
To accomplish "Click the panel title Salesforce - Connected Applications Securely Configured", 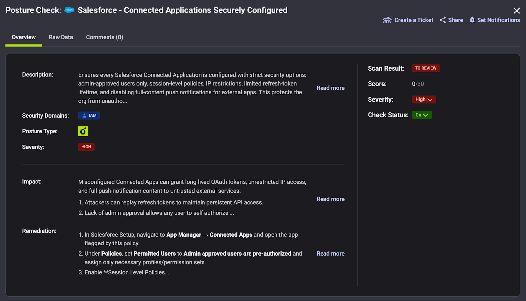I will 182,10.
